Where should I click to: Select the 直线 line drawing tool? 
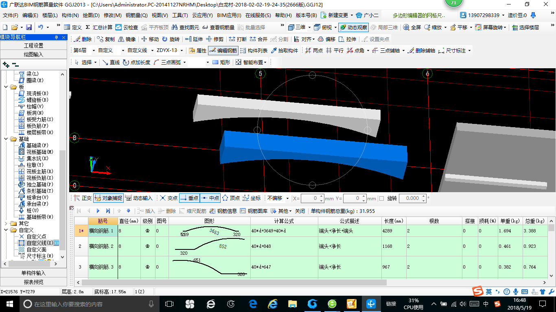111,62
